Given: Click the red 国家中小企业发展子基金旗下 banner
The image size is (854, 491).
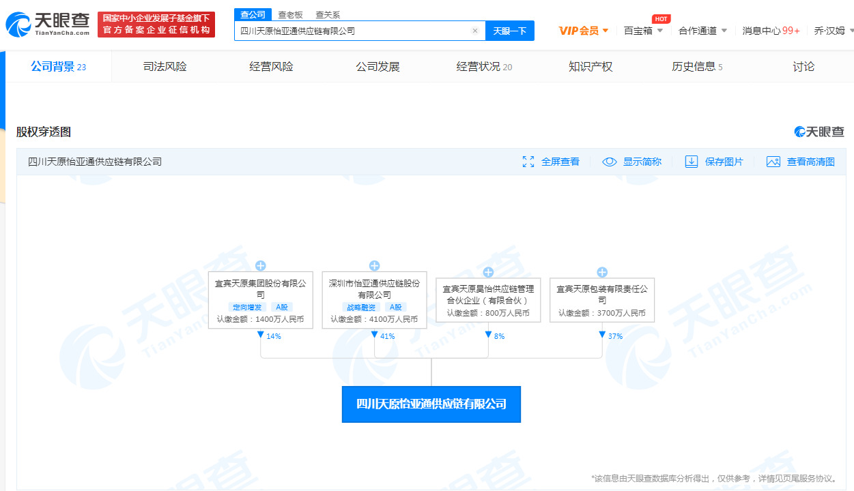Looking at the screenshot, I should [x=156, y=25].
